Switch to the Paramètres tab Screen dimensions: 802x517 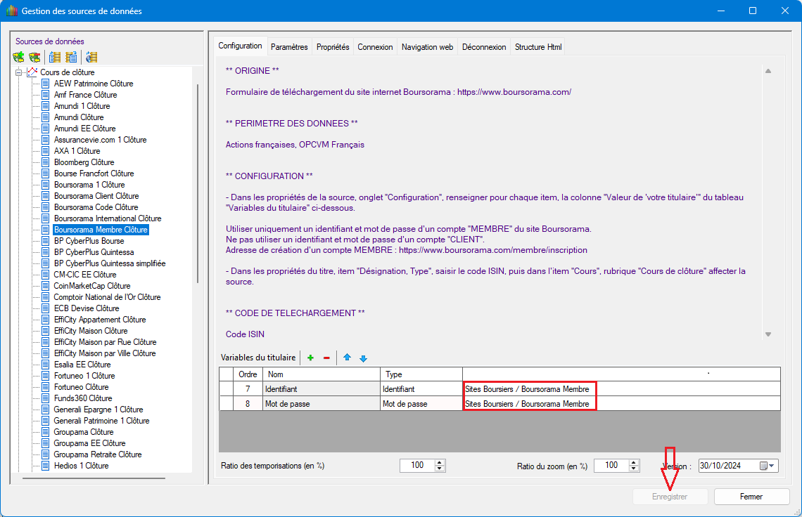289,47
